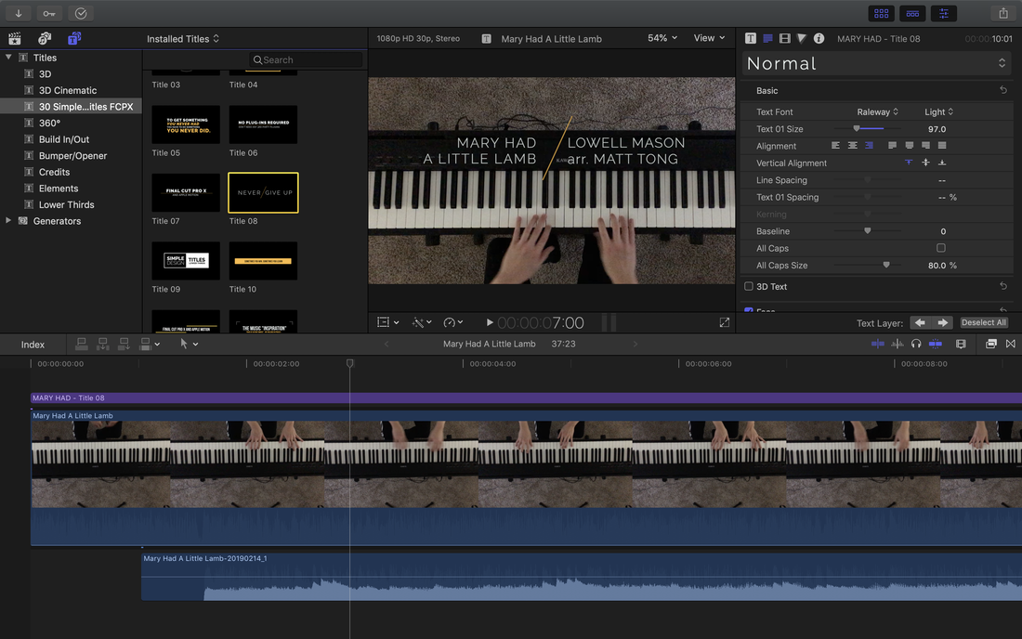The height and width of the screenshot is (639, 1022).
Task: Show the Titles and Generators sidebar
Action: [73, 38]
